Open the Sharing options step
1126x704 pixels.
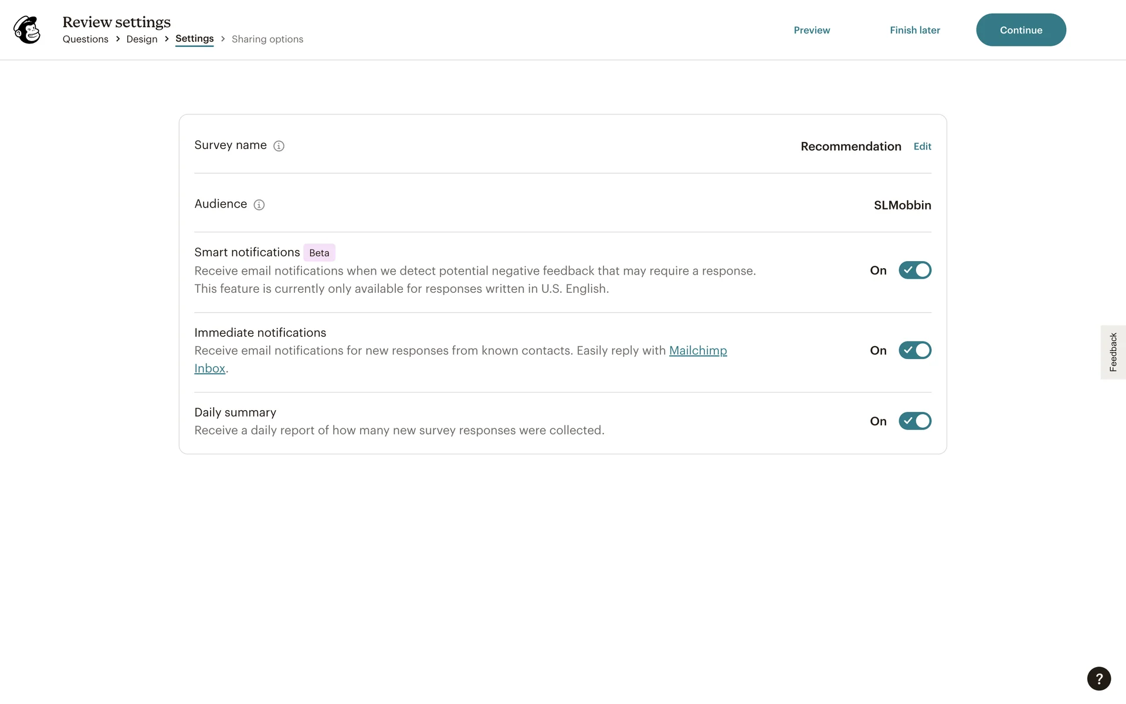click(x=267, y=39)
